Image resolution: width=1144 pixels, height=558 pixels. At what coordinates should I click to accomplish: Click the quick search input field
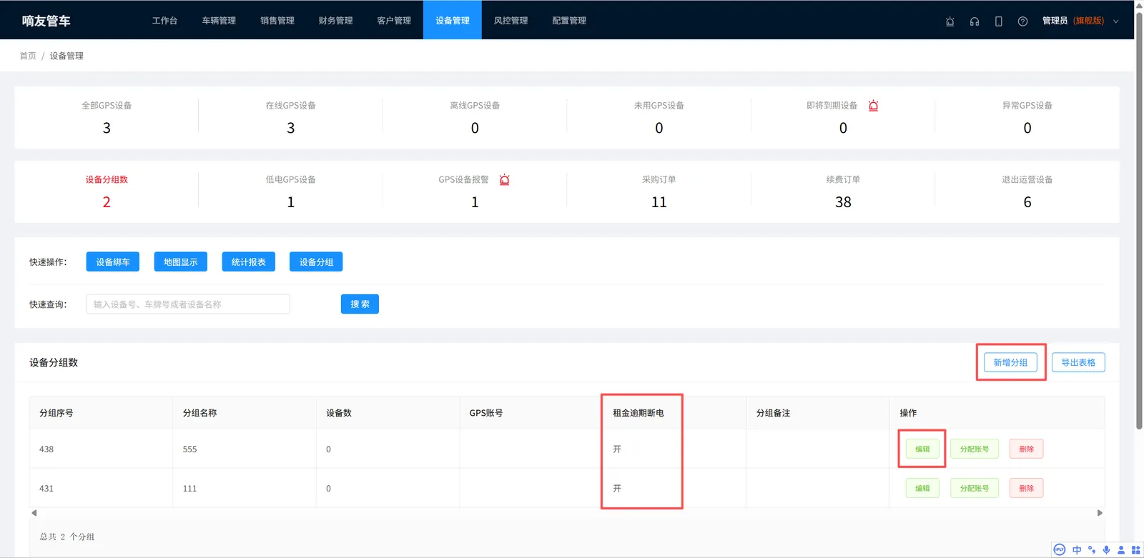pos(188,304)
